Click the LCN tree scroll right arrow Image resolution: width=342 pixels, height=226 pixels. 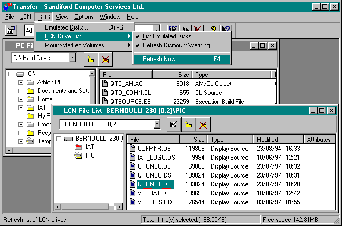point(119,207)
